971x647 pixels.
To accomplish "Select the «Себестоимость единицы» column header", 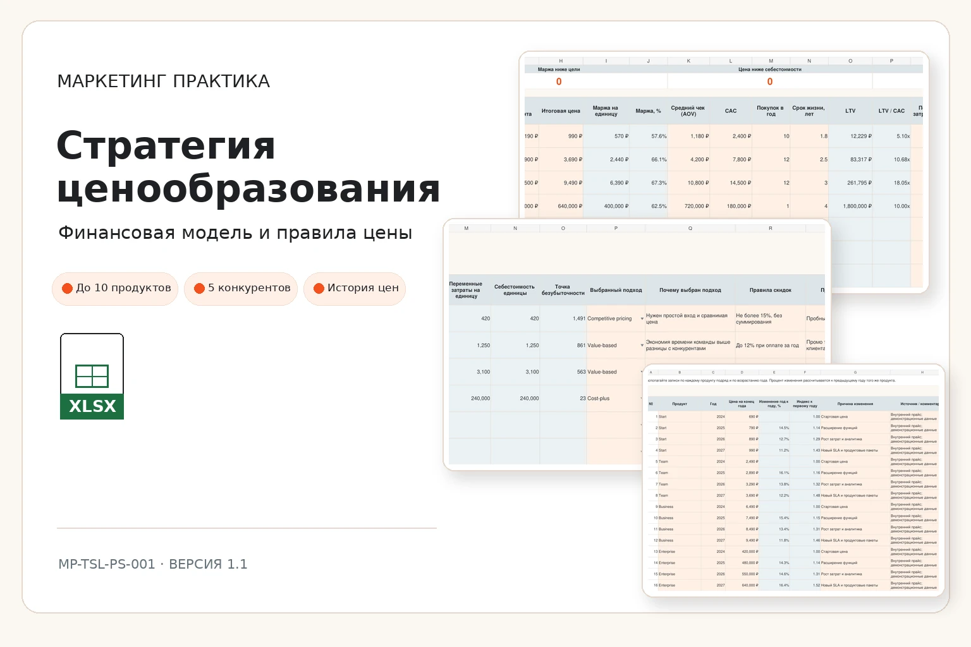I will pyautogui.click(x=515, y=290).
